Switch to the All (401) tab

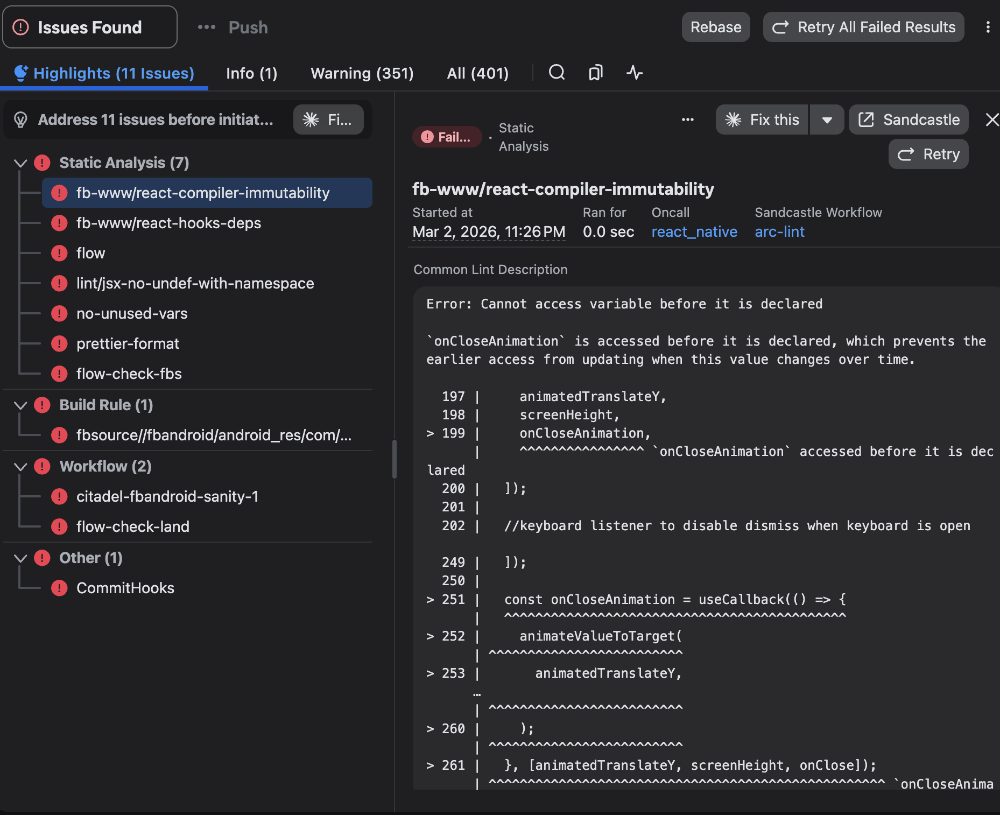[x=478, y=73]
